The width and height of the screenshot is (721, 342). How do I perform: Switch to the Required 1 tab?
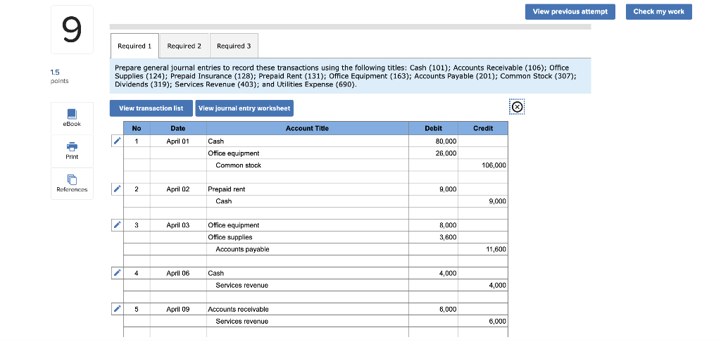click(x=134, y=46)
